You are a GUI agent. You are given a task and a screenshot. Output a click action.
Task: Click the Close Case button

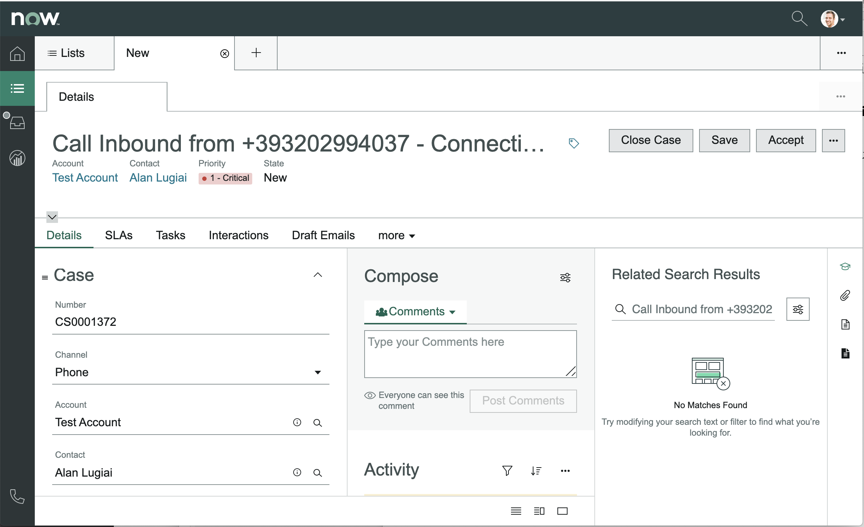(x=651, y=140)
